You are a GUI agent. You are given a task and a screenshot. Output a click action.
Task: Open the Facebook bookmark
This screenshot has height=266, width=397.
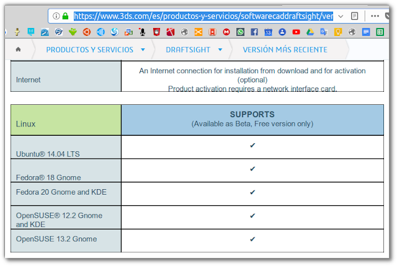pyautogui.click(x=254, y=32)
